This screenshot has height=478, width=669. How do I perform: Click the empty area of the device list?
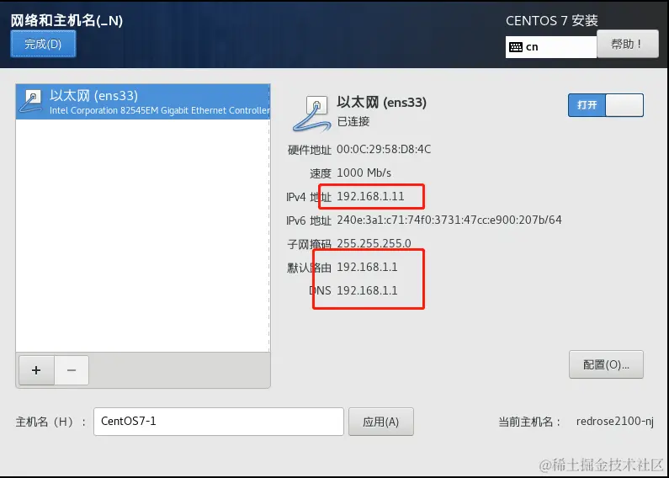click(143, 236)
